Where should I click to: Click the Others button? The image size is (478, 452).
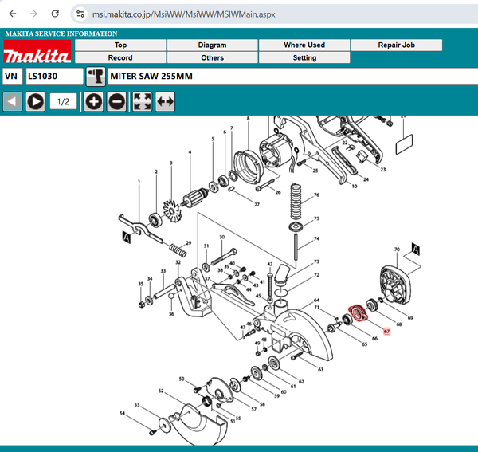[x=213, y=58]
